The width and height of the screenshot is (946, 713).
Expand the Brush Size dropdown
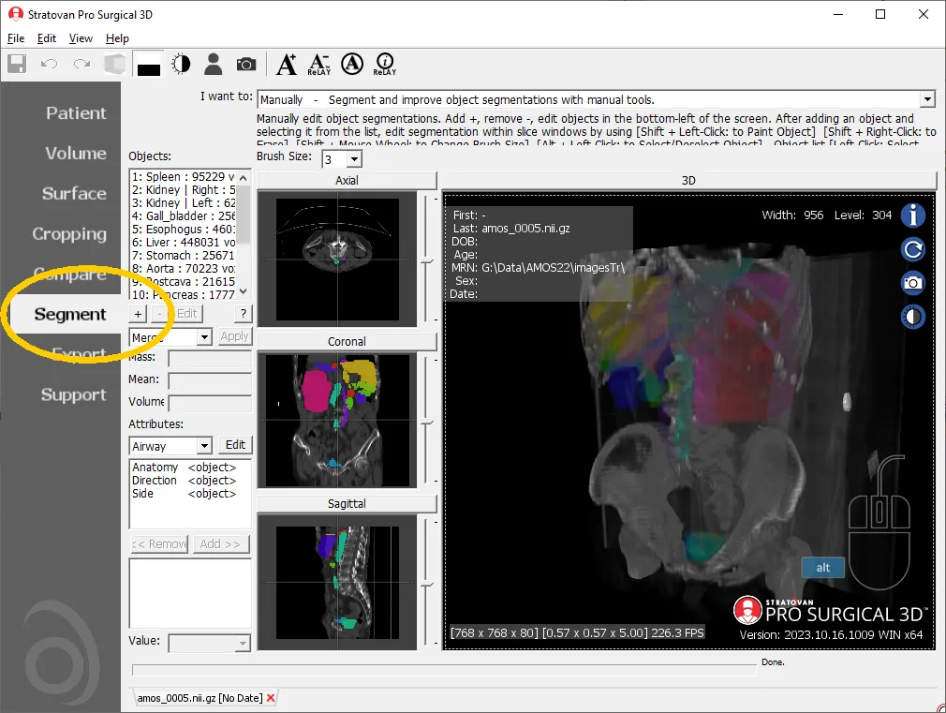(x=354, y=160)
